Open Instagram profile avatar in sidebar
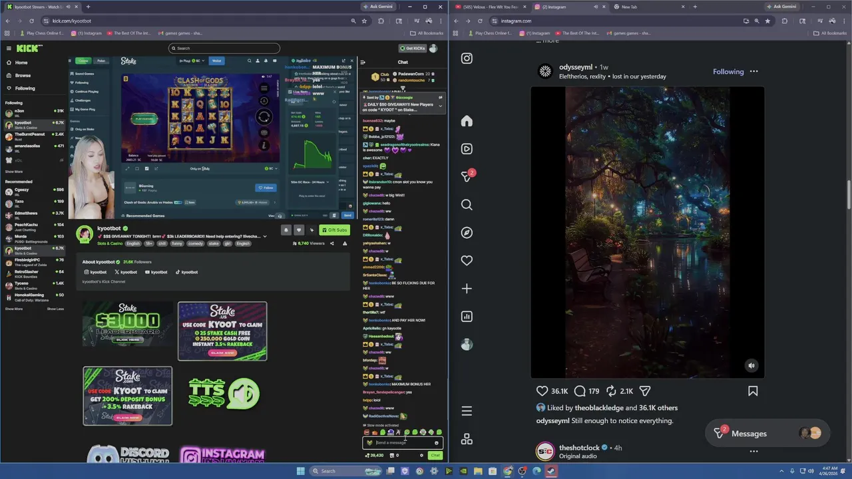Viewport: 852px width, 479px height. point(467,345)
